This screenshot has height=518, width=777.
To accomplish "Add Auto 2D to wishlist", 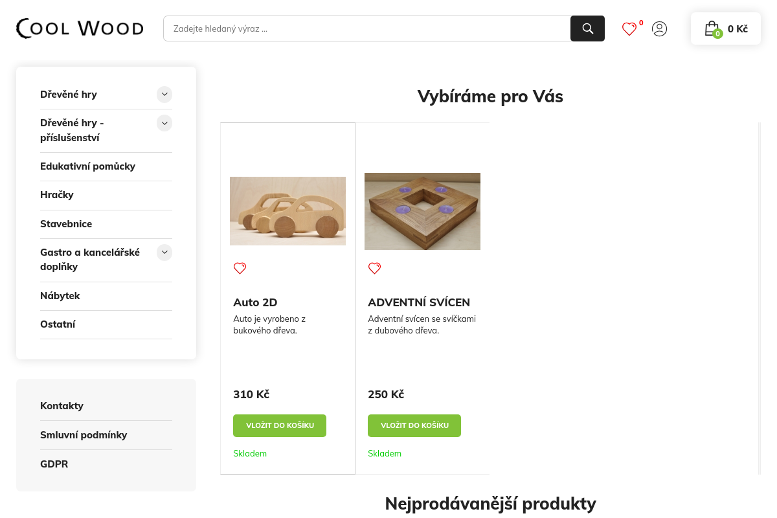I will point(240,268).
